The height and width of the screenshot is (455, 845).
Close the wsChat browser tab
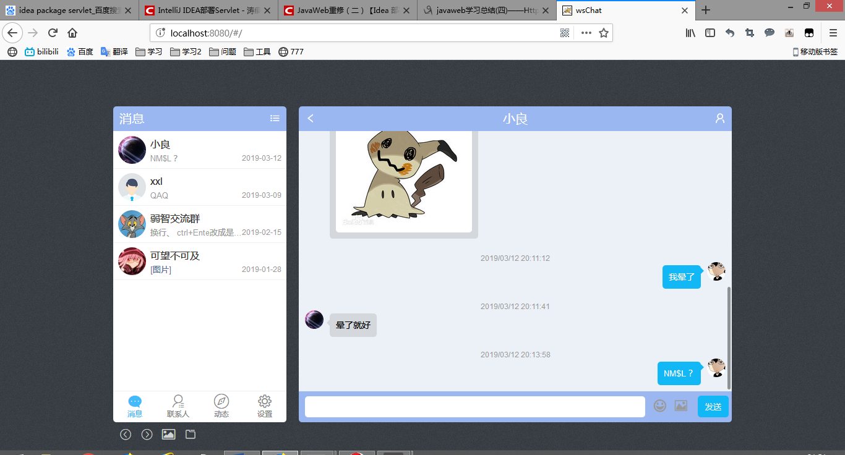685,10
